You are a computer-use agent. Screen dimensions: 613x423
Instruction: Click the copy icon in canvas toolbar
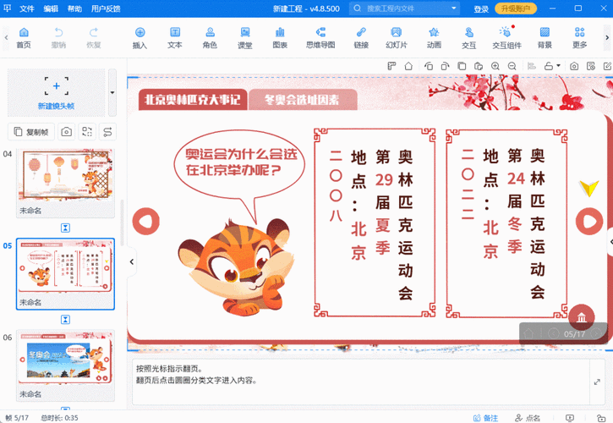coord(462,66)
